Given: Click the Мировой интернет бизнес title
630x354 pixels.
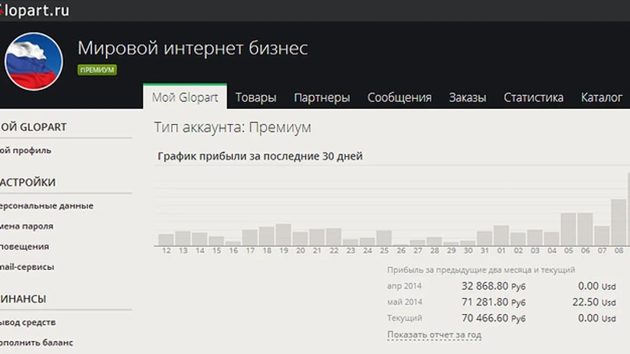Looking at the screenshot, I should (x=193, y=48).
